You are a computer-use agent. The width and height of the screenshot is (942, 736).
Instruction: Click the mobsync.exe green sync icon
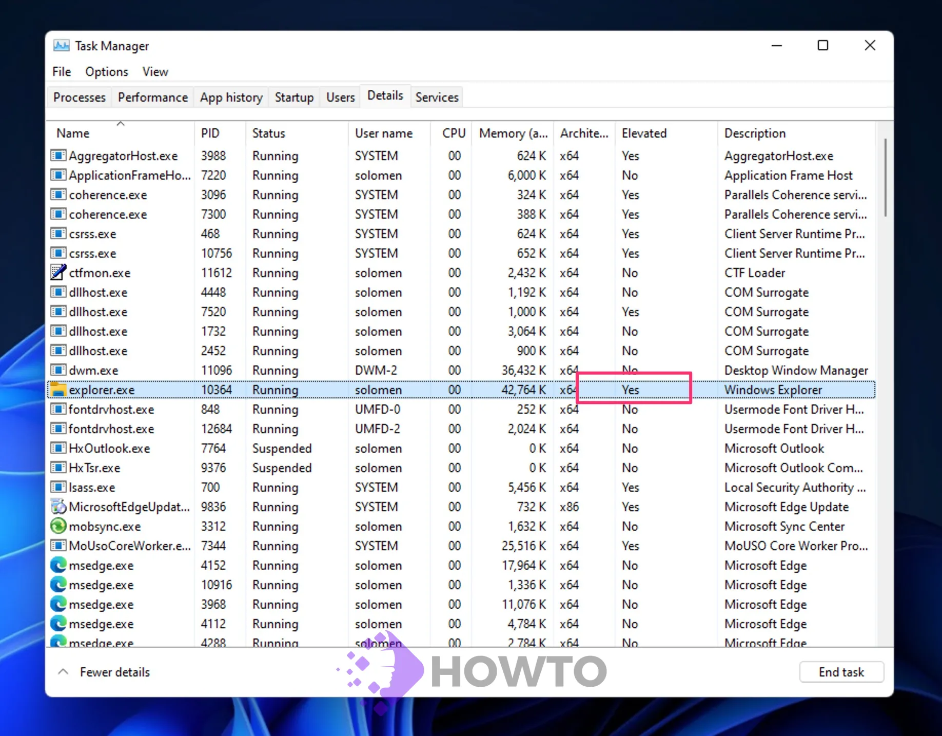point(58,526)
